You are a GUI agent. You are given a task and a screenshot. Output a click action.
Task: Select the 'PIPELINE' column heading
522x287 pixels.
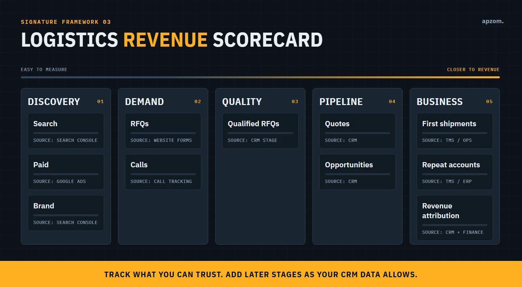[x=341, y=102]
